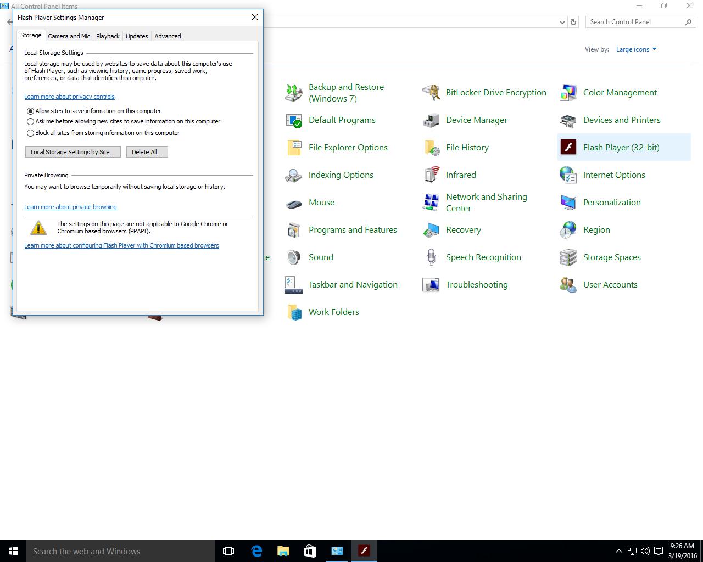The height and width of the screenshot is (562, 703).
Task: Open Chromium based browsers configuration link
Action: coord(121,245)
